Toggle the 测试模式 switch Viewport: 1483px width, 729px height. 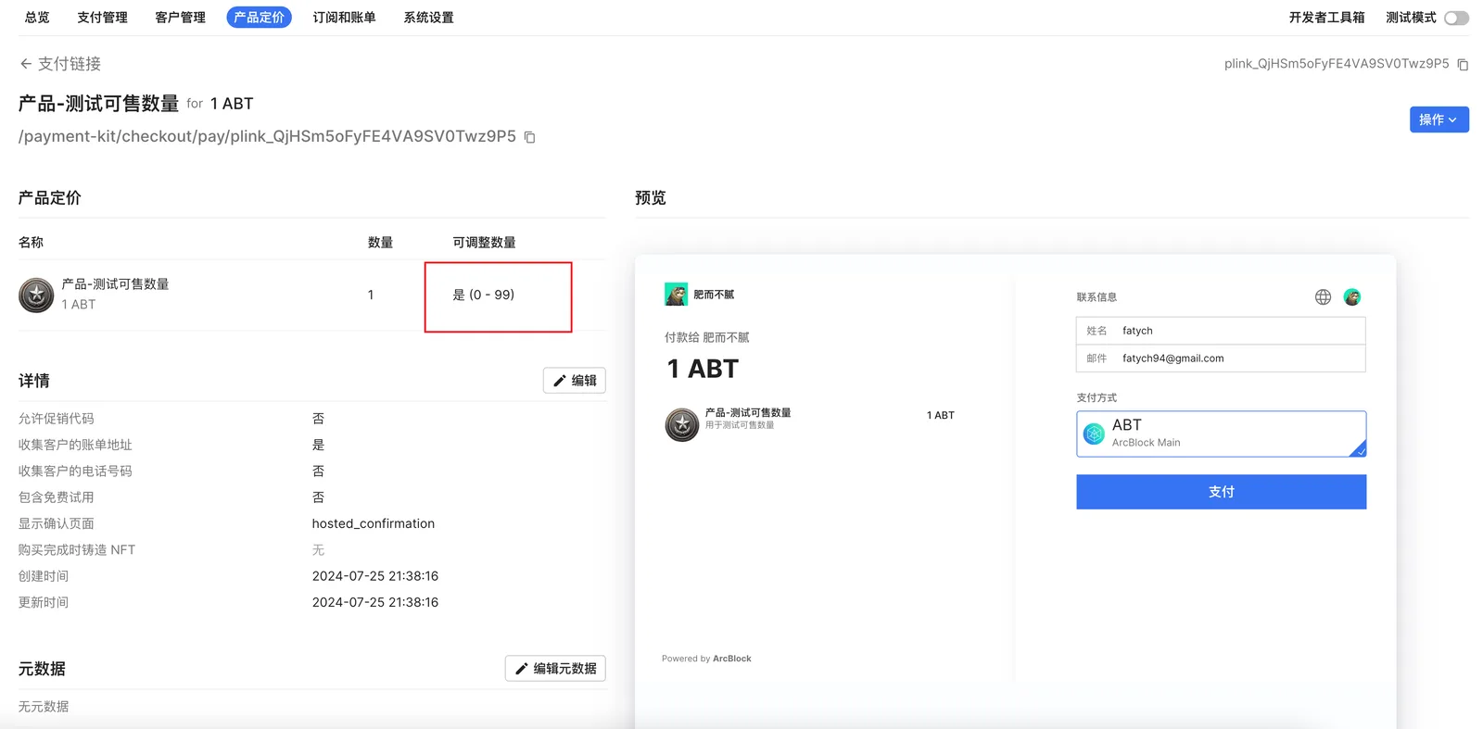coord(1456,18)
